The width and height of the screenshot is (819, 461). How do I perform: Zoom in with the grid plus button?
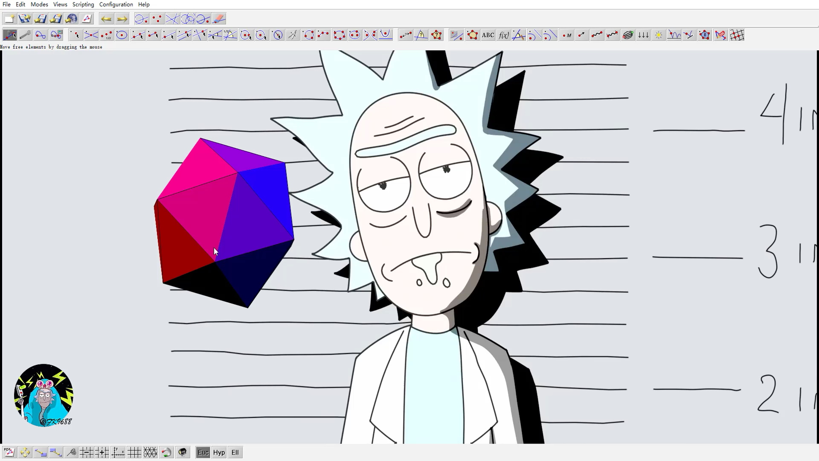point(102,452)
